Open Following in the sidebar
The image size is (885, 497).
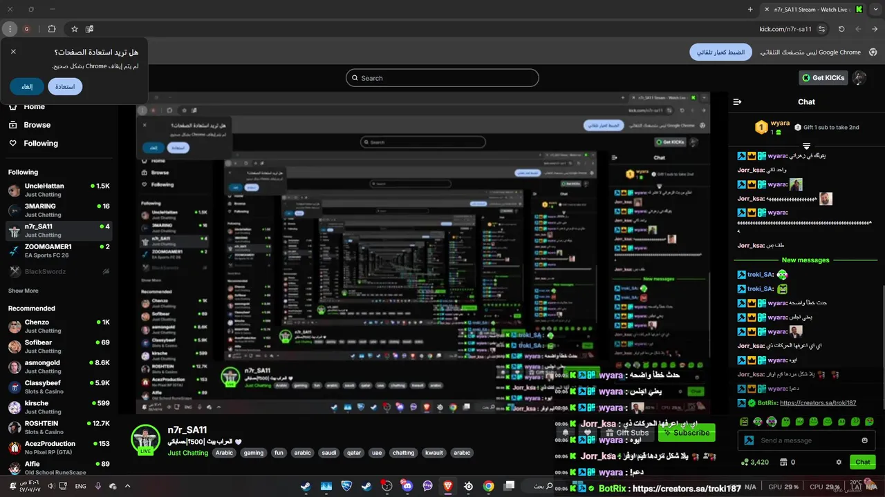33,143
